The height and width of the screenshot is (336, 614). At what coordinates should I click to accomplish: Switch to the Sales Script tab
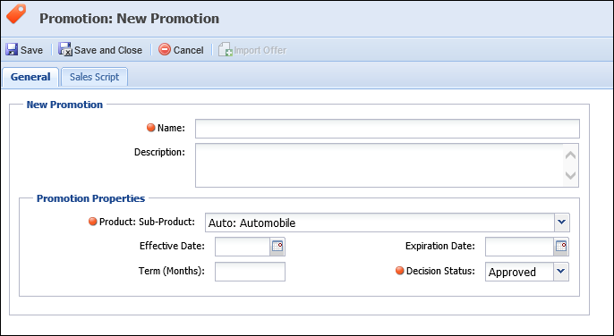click(94, 77)
